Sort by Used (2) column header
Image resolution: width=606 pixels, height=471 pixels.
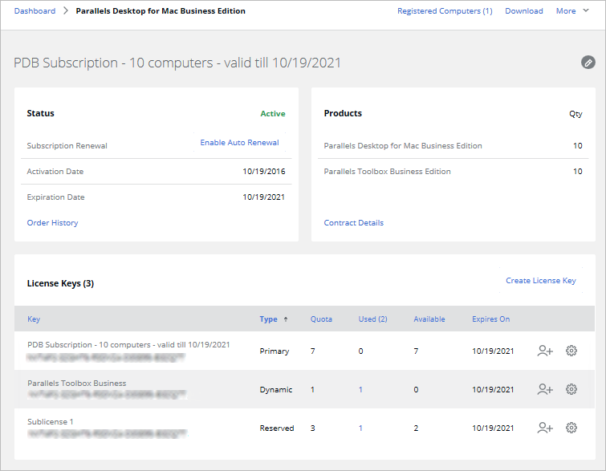pos(372,319)
